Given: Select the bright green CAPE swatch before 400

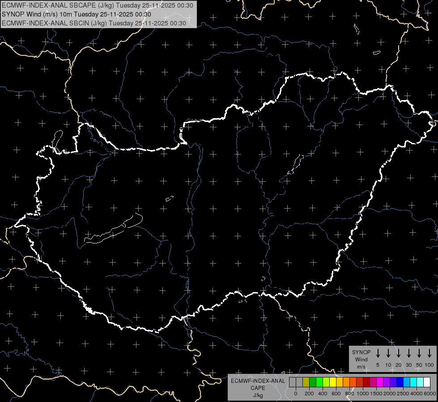Looking at the screenshot, I should 319,382.
